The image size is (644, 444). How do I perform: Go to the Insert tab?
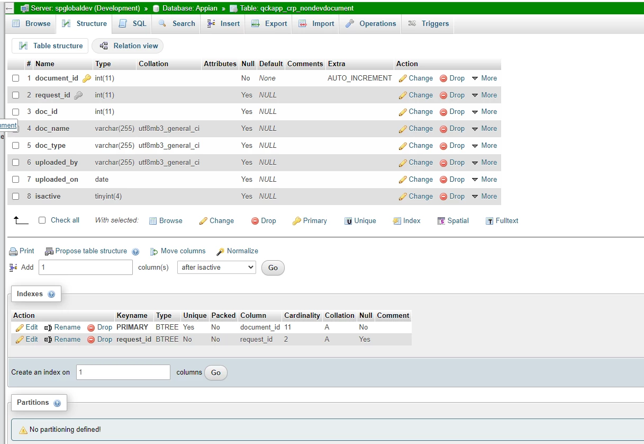[223, 24]
